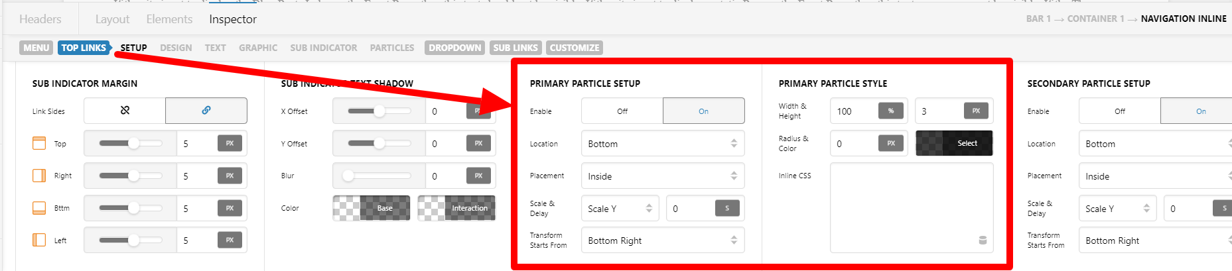The width and height of the screenshot is (1232, 271).
Task: Click the Left margin border icon
Action: [x=39, y=240]
